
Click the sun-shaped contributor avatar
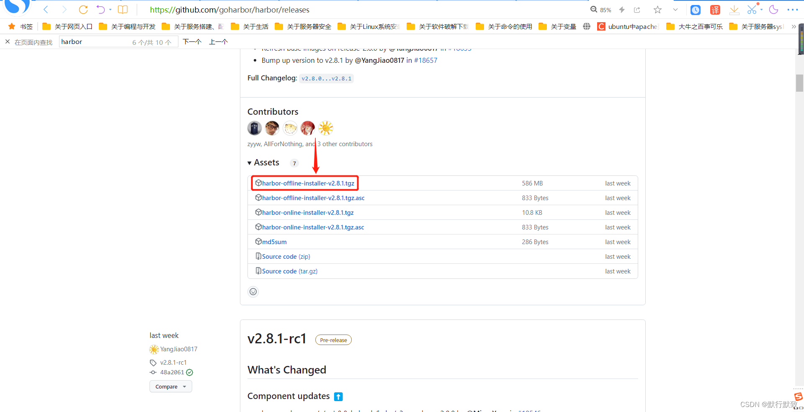(326, 128)
